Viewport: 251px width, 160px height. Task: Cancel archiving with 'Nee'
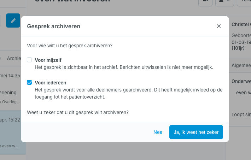tap(158, 132)
